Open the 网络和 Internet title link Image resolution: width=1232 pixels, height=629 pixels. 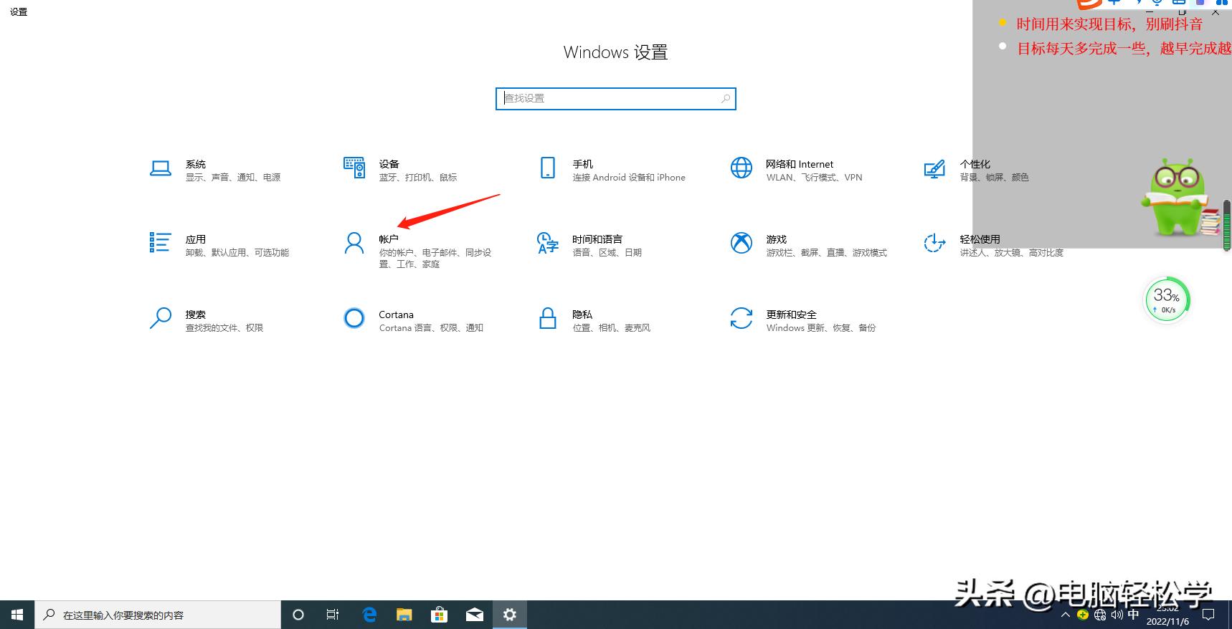(x=800, y=164)
